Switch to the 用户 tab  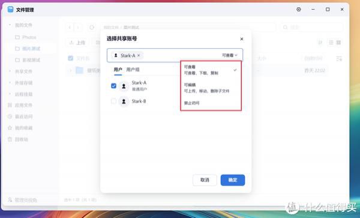118,70
